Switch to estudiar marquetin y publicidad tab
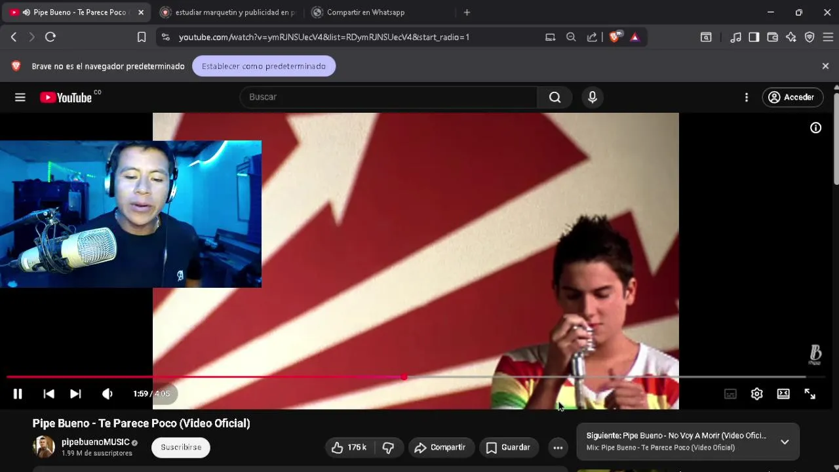The image size is (839, 472). pos(228,12)
